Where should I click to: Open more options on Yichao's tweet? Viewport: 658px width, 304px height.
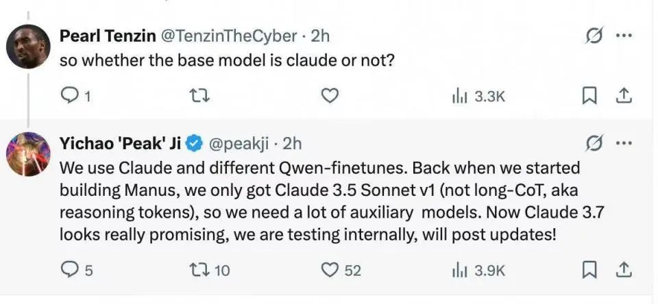[624, 144]
